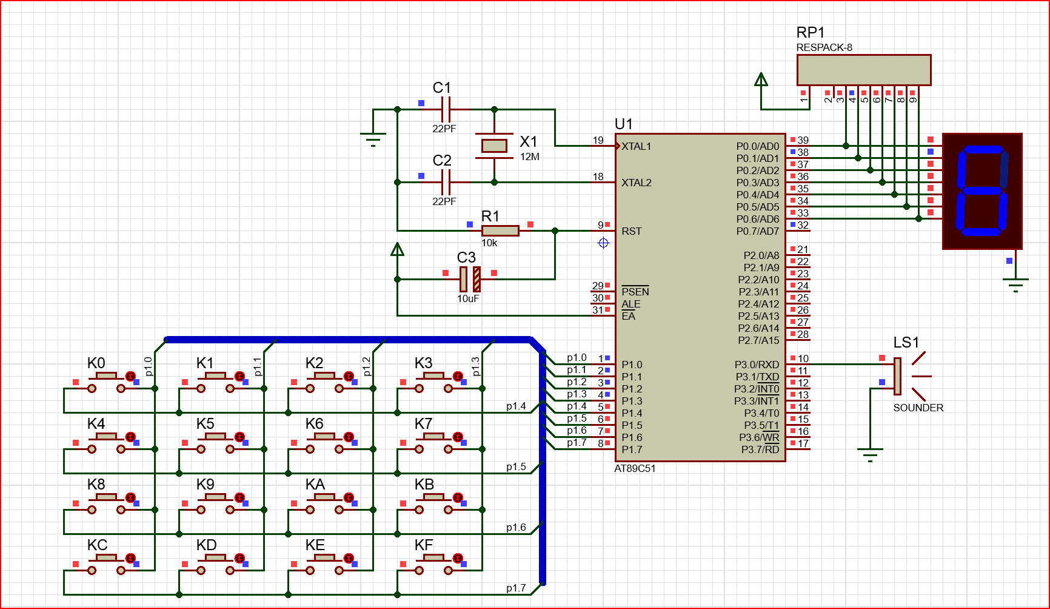Screen dimensions: 1050x609
Task: Select the U1 microcontroller chip body
Action: [700, 297]
